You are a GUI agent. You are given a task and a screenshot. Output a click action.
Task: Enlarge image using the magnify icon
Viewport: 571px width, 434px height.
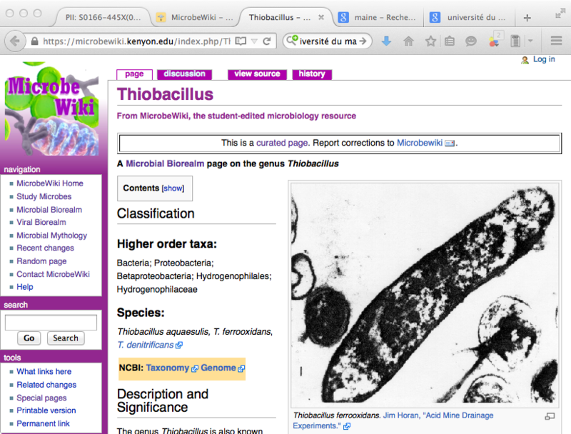tap(550, 416)
